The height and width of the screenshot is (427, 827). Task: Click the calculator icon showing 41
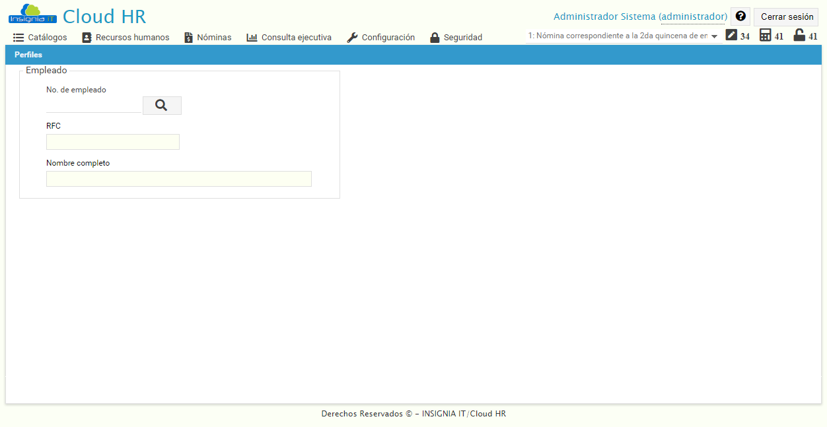coord(764,35)
